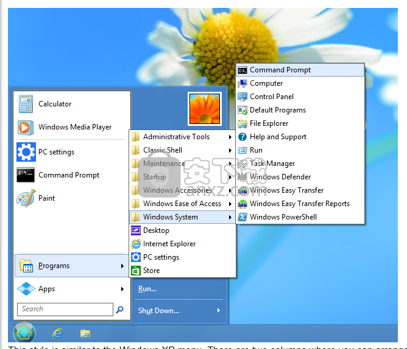This screenshot has height=349, width=407.
Task: Click the Internet Explorer icon in Programs menu
Action: [136, 244]
